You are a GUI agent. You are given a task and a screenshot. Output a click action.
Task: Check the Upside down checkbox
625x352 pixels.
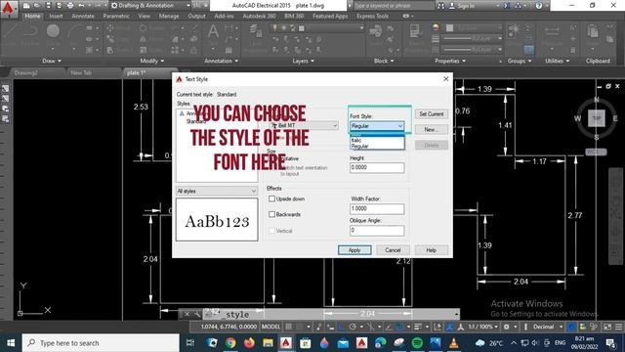tap(271, 198)
